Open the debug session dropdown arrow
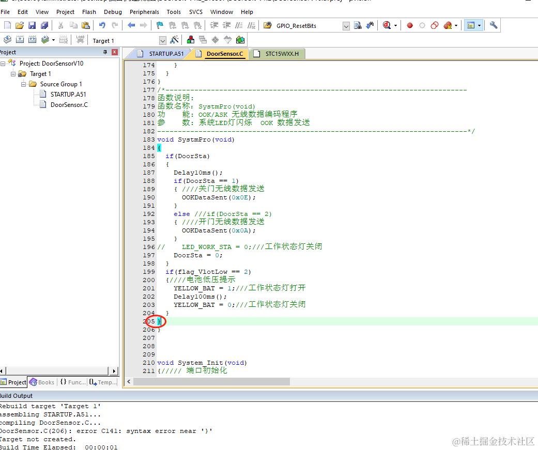Image resolution: width=538 pixels, height=450 pixels. (x=395, y=25)
